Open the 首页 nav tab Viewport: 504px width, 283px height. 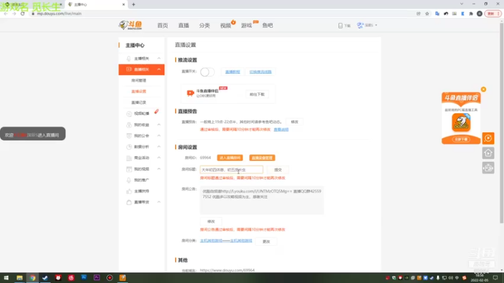[x=163, y=25]
